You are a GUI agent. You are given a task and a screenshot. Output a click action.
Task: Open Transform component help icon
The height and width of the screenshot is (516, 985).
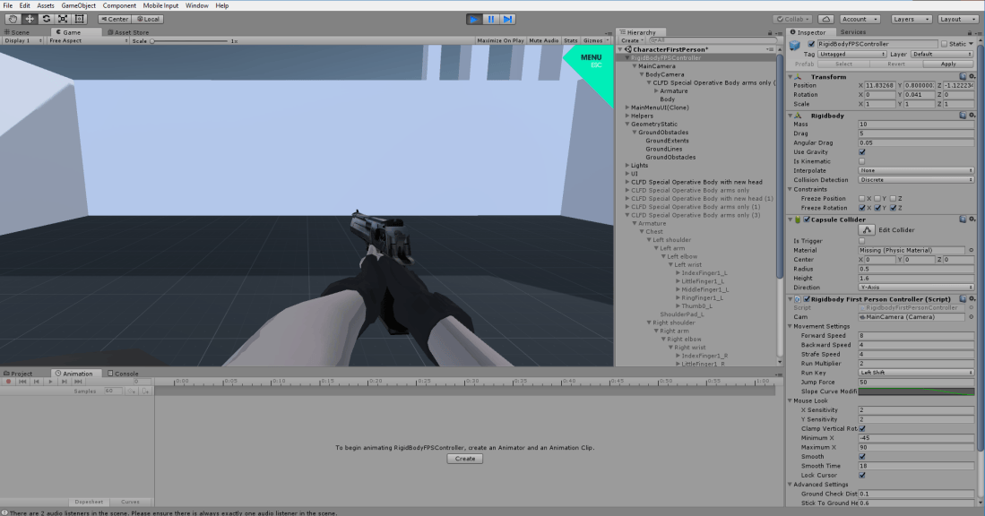(963, 76)
